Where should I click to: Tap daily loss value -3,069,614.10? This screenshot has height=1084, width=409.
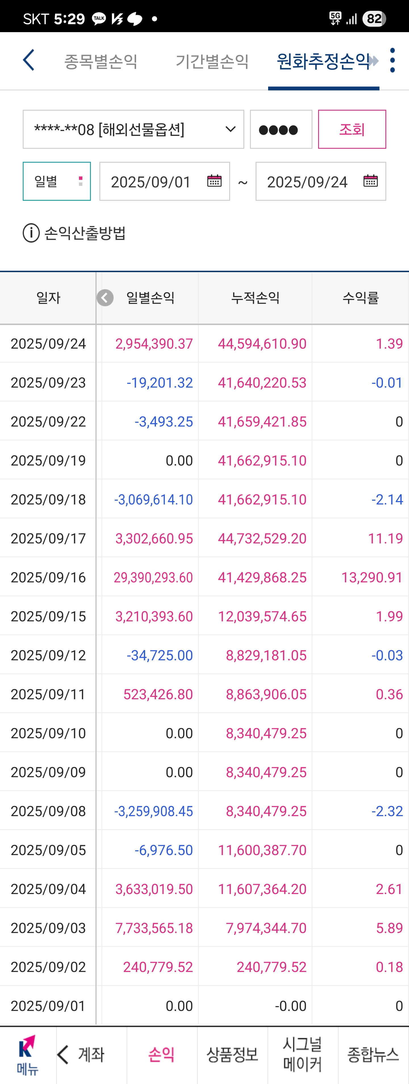pyautogui.click(x=153, y=500)
